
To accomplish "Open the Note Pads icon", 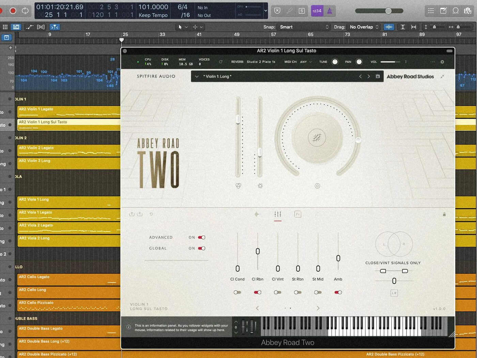I will (443, 11).
